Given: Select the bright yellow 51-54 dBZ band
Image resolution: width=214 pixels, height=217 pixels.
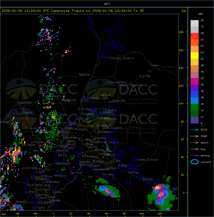Looking at the screenshot, I should point(194,56).
